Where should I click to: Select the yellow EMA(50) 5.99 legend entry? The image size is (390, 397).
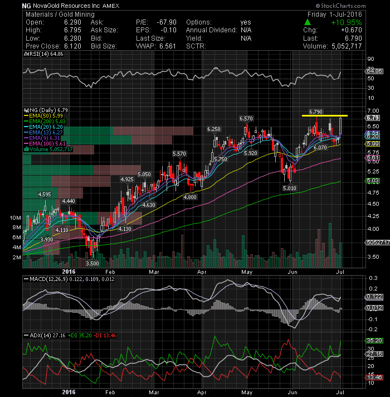43,116
